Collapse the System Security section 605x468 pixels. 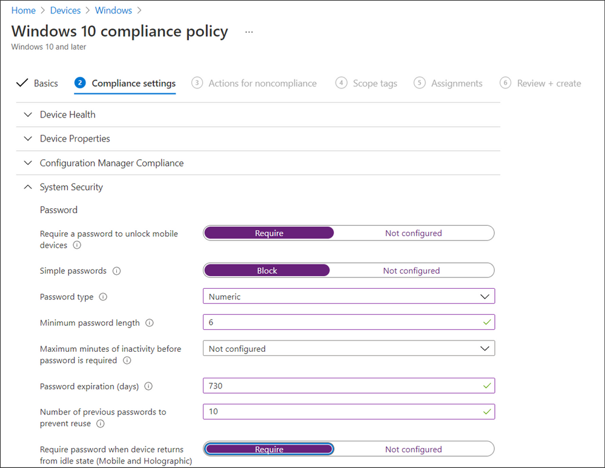[71, 187]
